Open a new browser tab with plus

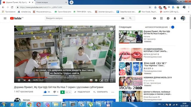(71, 2)
